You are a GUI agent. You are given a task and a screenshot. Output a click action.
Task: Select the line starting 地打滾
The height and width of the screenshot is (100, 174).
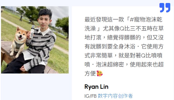pyautogui.click(x=124, y=37)
